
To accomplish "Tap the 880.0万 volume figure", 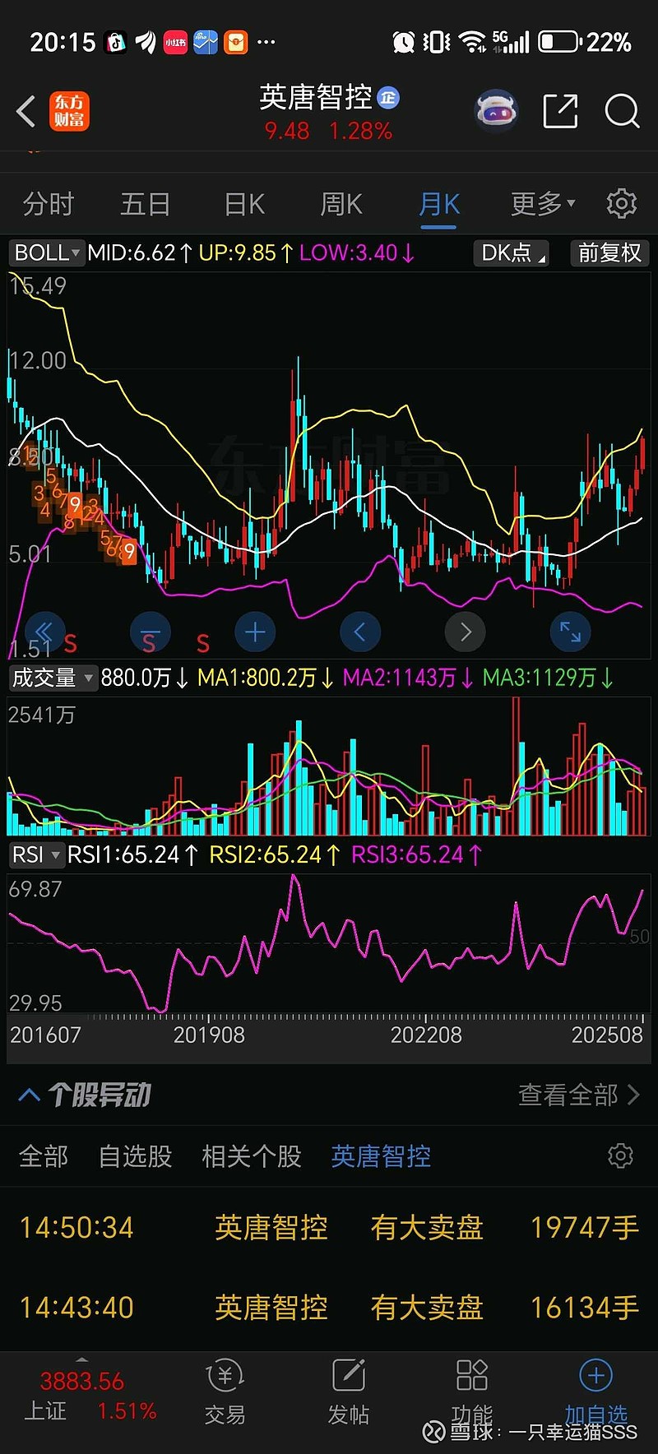I will pyautogui.click(x=145, y=678).
